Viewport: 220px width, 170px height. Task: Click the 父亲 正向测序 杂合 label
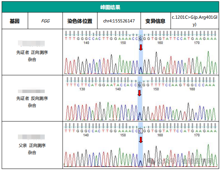[32, 149]
